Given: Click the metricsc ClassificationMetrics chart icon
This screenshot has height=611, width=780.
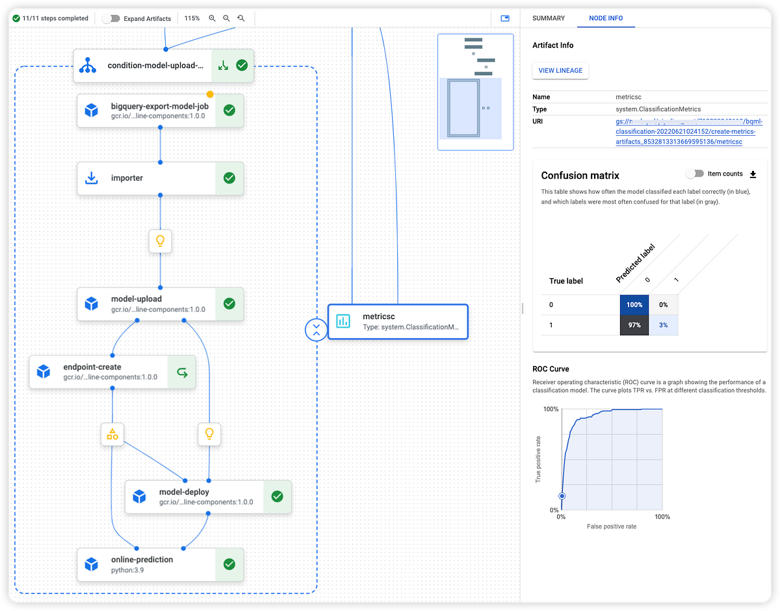Looking at the screenshot, I should point(343,321).
